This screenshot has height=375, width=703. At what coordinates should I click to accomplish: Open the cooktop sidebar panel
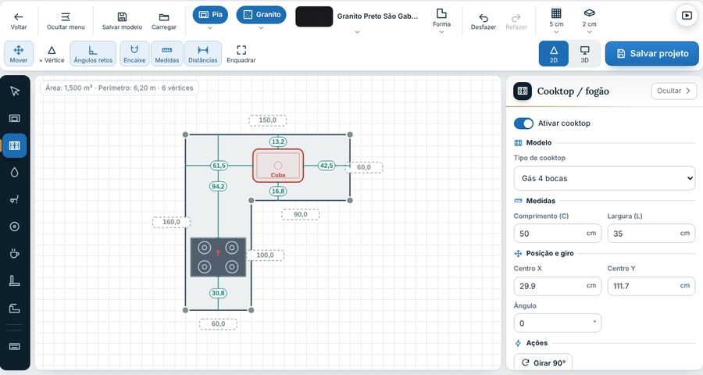click(x=15, y=145)
